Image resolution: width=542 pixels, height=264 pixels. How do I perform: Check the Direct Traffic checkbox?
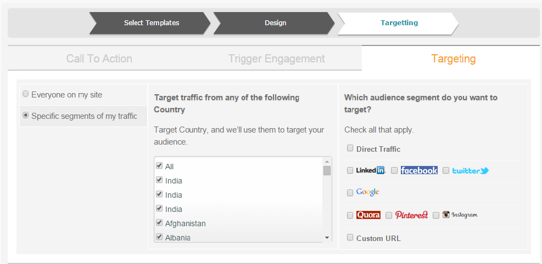pyautogui.click(x=350, y=148)
